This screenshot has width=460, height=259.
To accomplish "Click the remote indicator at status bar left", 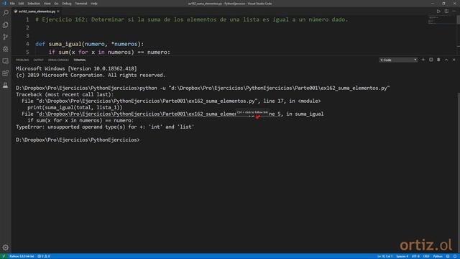I will coord(4,256).
